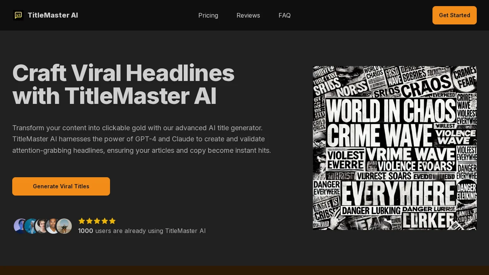Click the Generate Viral Titles button
489x275 pixels.
(61, 186)
